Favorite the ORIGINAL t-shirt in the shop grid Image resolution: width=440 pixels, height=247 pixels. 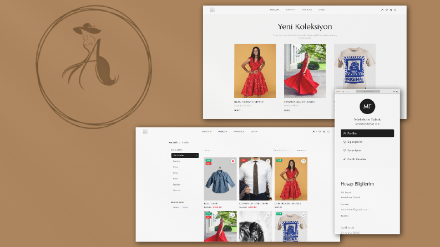pos(304,215)
